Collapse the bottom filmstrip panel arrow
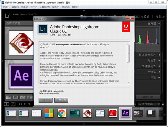Screen dimensions: 168x127 (84, 124)
